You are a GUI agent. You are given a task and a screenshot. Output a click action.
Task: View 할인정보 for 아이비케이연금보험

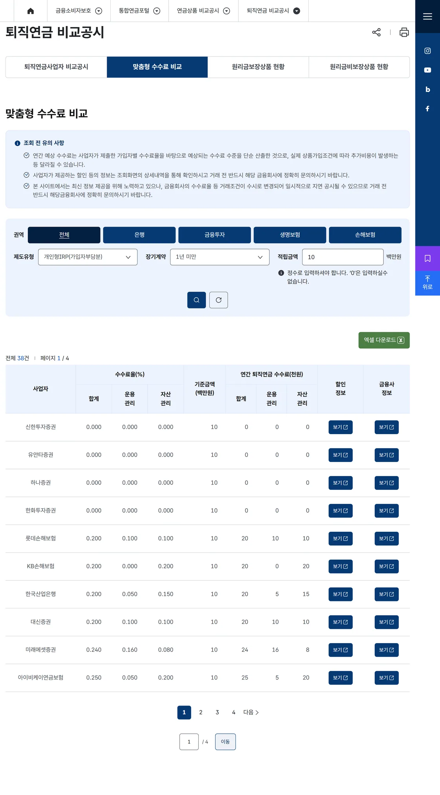point(341,678)
